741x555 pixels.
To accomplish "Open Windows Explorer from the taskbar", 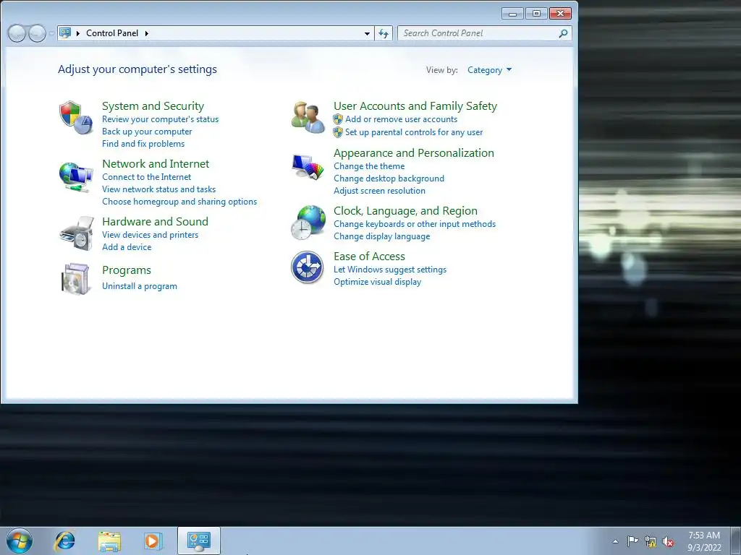I will (109, 541).
